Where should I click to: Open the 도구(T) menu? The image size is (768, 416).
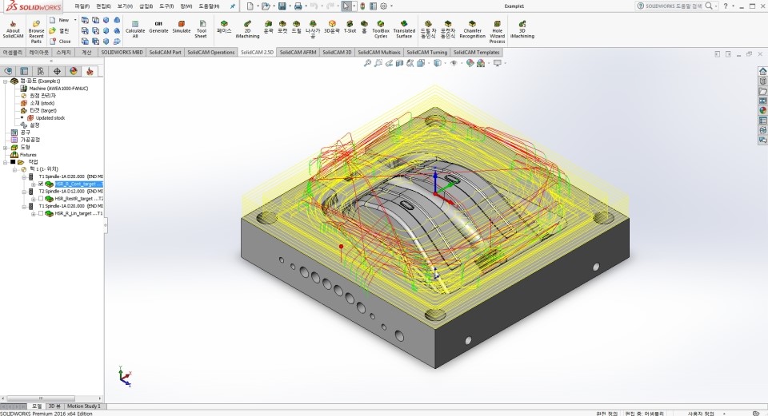[166, 6]
